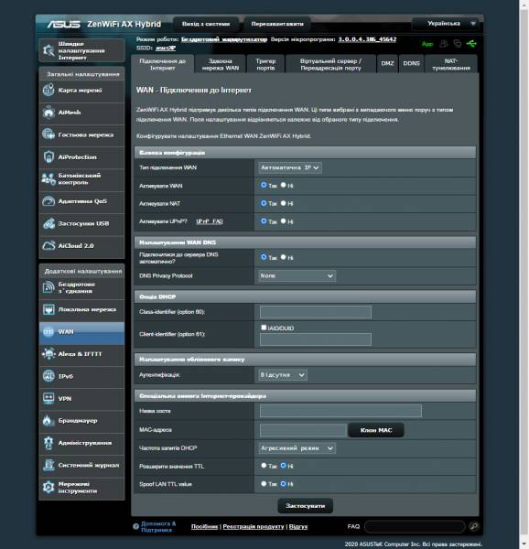Screen dimensions: 529x549
Task: Open Wireless (Бездротове з'єднання) icon
Action: (x=49, y=287)
